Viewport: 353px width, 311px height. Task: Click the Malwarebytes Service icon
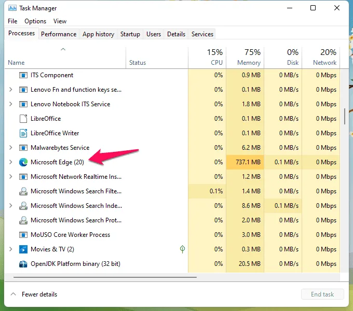[x=23, y=148]
